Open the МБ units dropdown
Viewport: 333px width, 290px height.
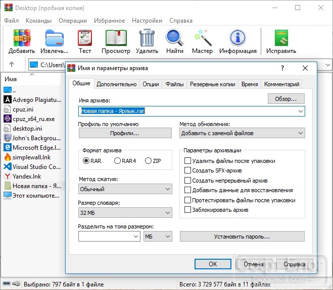click(x=158, y=237)
